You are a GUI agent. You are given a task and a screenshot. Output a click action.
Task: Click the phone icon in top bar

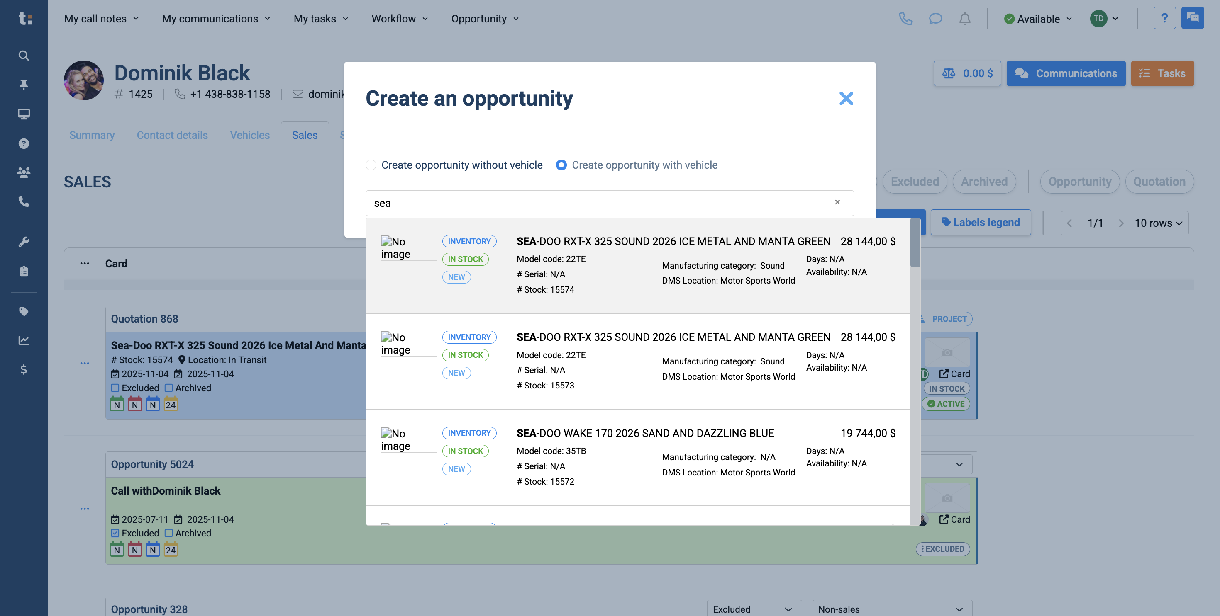click(905, 19)
